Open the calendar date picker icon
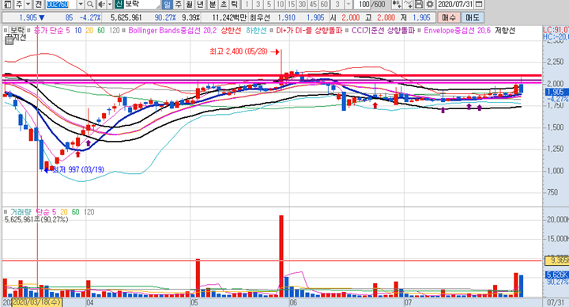Image resolution: width=569 pixels, height=307 pixels. tap(479, 5)
